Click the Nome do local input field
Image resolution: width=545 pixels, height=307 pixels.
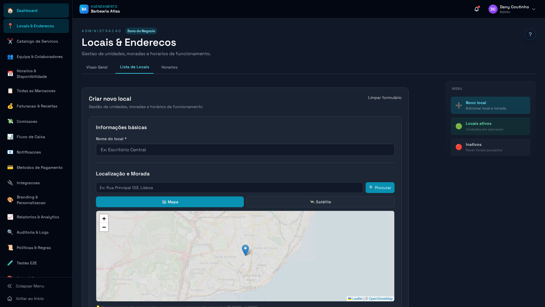tap(245, 150)
